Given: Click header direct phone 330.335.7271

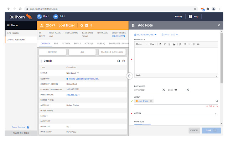Looking at the screenshot, I should click(x=118, y=36).
